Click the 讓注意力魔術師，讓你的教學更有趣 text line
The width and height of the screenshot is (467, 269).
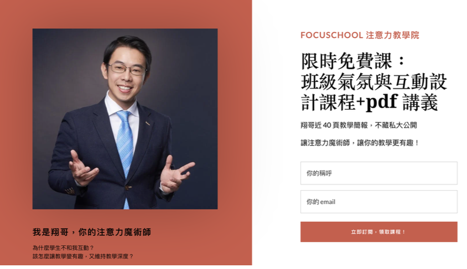pos(360,143)
